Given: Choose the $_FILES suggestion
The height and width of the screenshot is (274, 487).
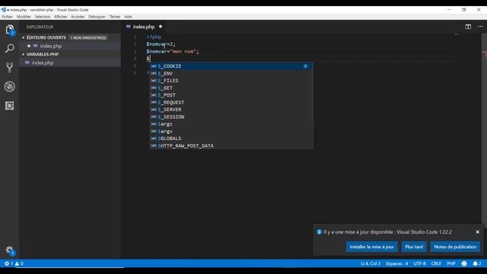Looking at the screenshot, I should [x=231, y=81].
